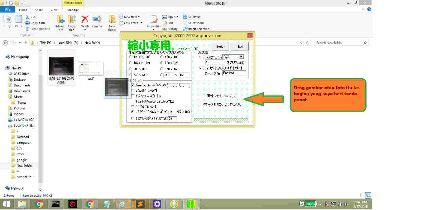Click Paste shortcut in the ribbon

tap(38, 29)
